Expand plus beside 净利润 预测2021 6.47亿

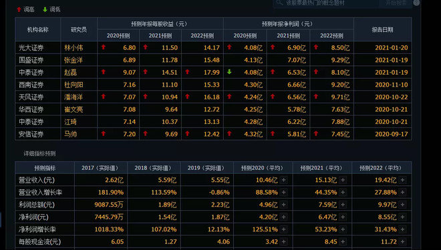[343, 217]
